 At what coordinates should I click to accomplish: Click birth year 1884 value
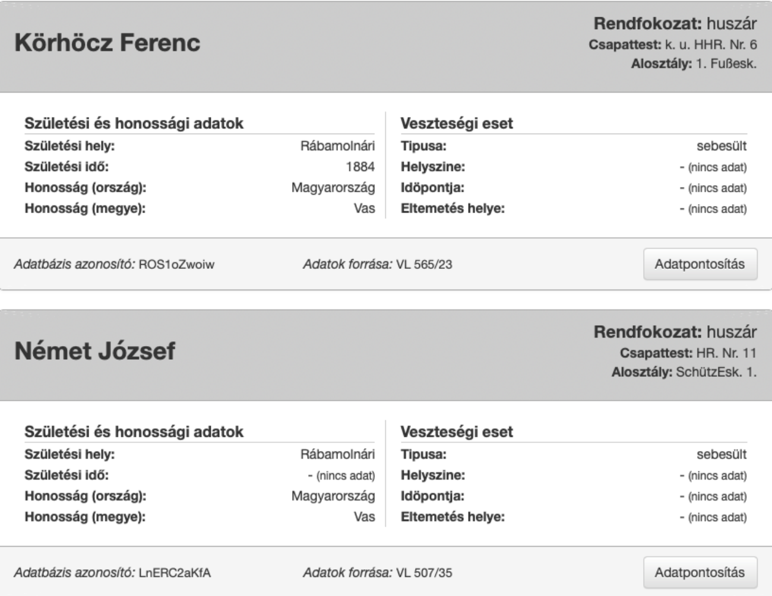[360, 167]
